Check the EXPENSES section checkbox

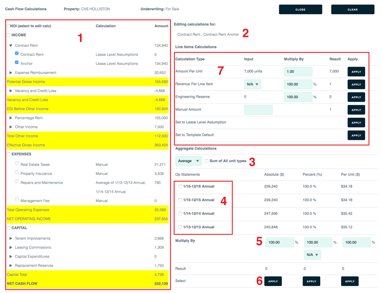pos(8,154)
